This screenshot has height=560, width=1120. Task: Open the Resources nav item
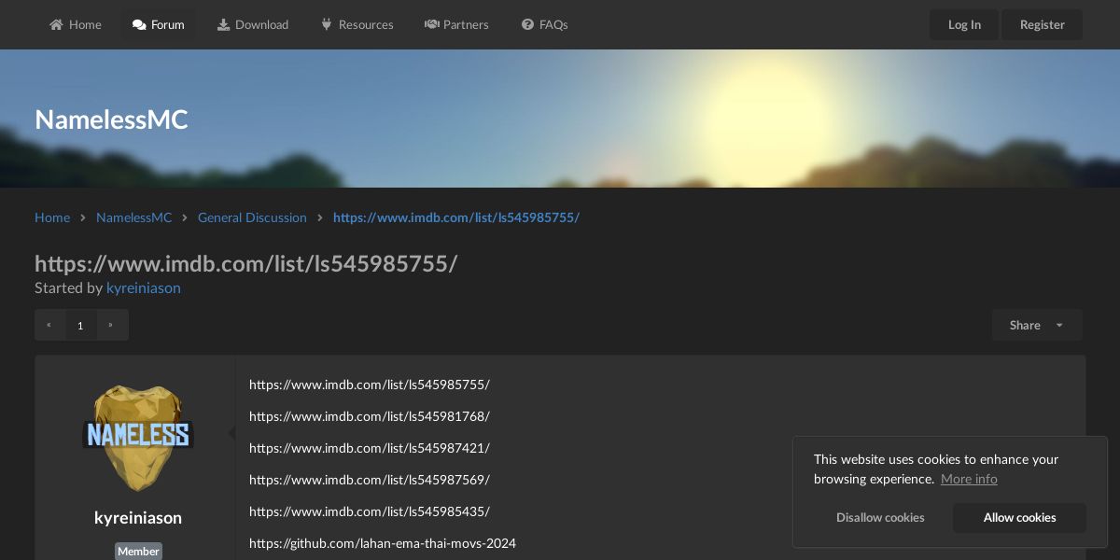pos(357,24)
